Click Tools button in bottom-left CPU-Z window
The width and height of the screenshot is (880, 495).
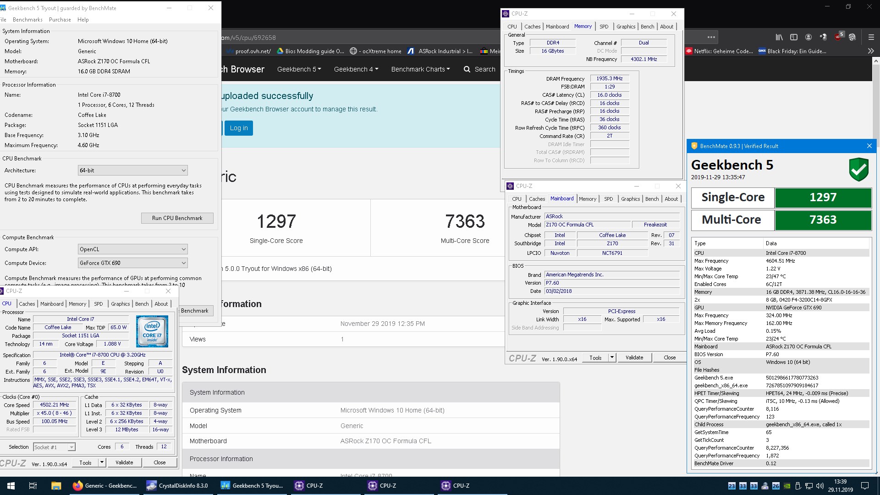coord(86,462)
